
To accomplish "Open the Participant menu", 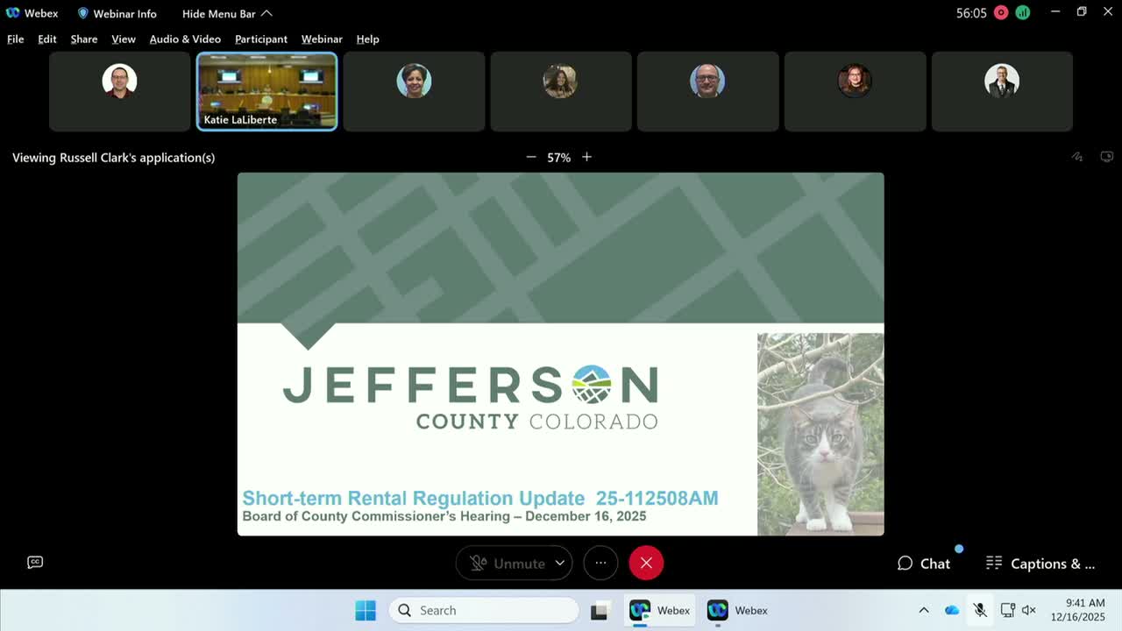I will click(261, 39).
